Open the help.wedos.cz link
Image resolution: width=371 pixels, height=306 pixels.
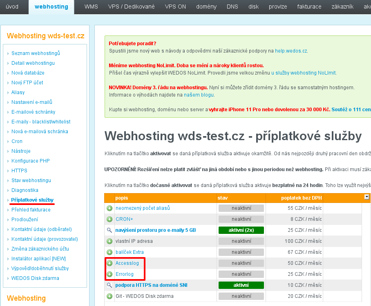tap(291, 51)
